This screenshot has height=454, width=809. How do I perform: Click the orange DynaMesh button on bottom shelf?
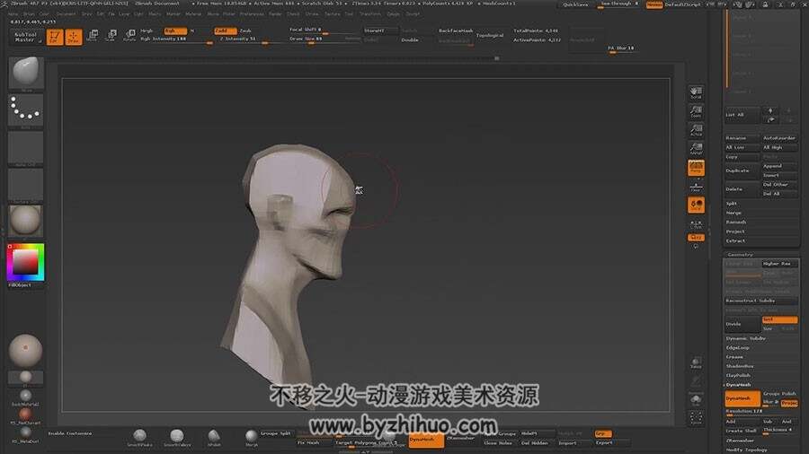coord(426,439)
